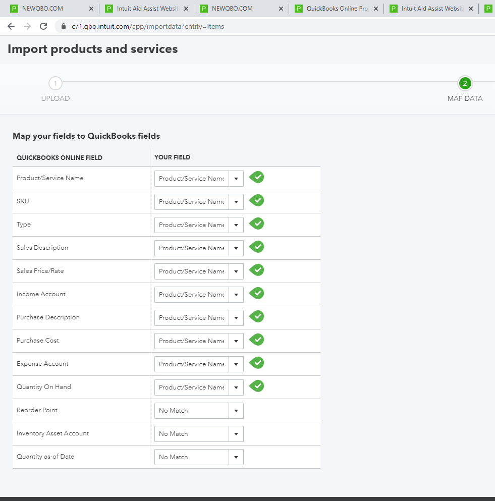Open the Reorder Point field dropdown
The width and height of the screenshot is (495, 501).
pyautogui.click(x=199, y=411)
